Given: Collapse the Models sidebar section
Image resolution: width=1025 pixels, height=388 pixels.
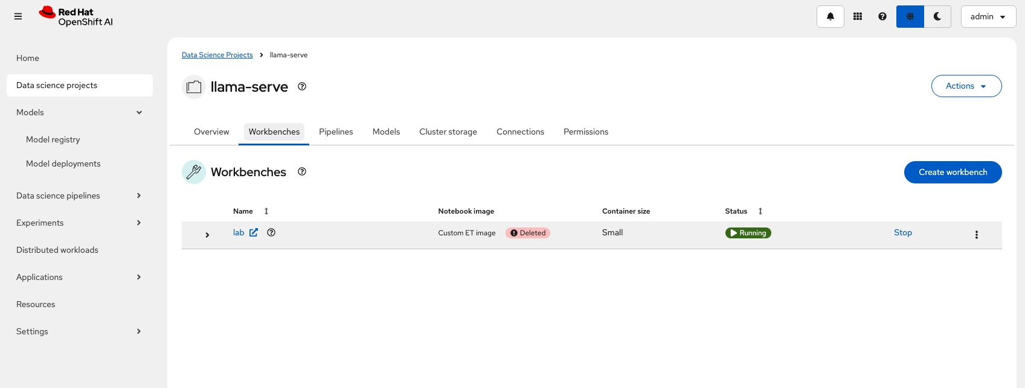Looking at the screenshot, I should point(80,112).
